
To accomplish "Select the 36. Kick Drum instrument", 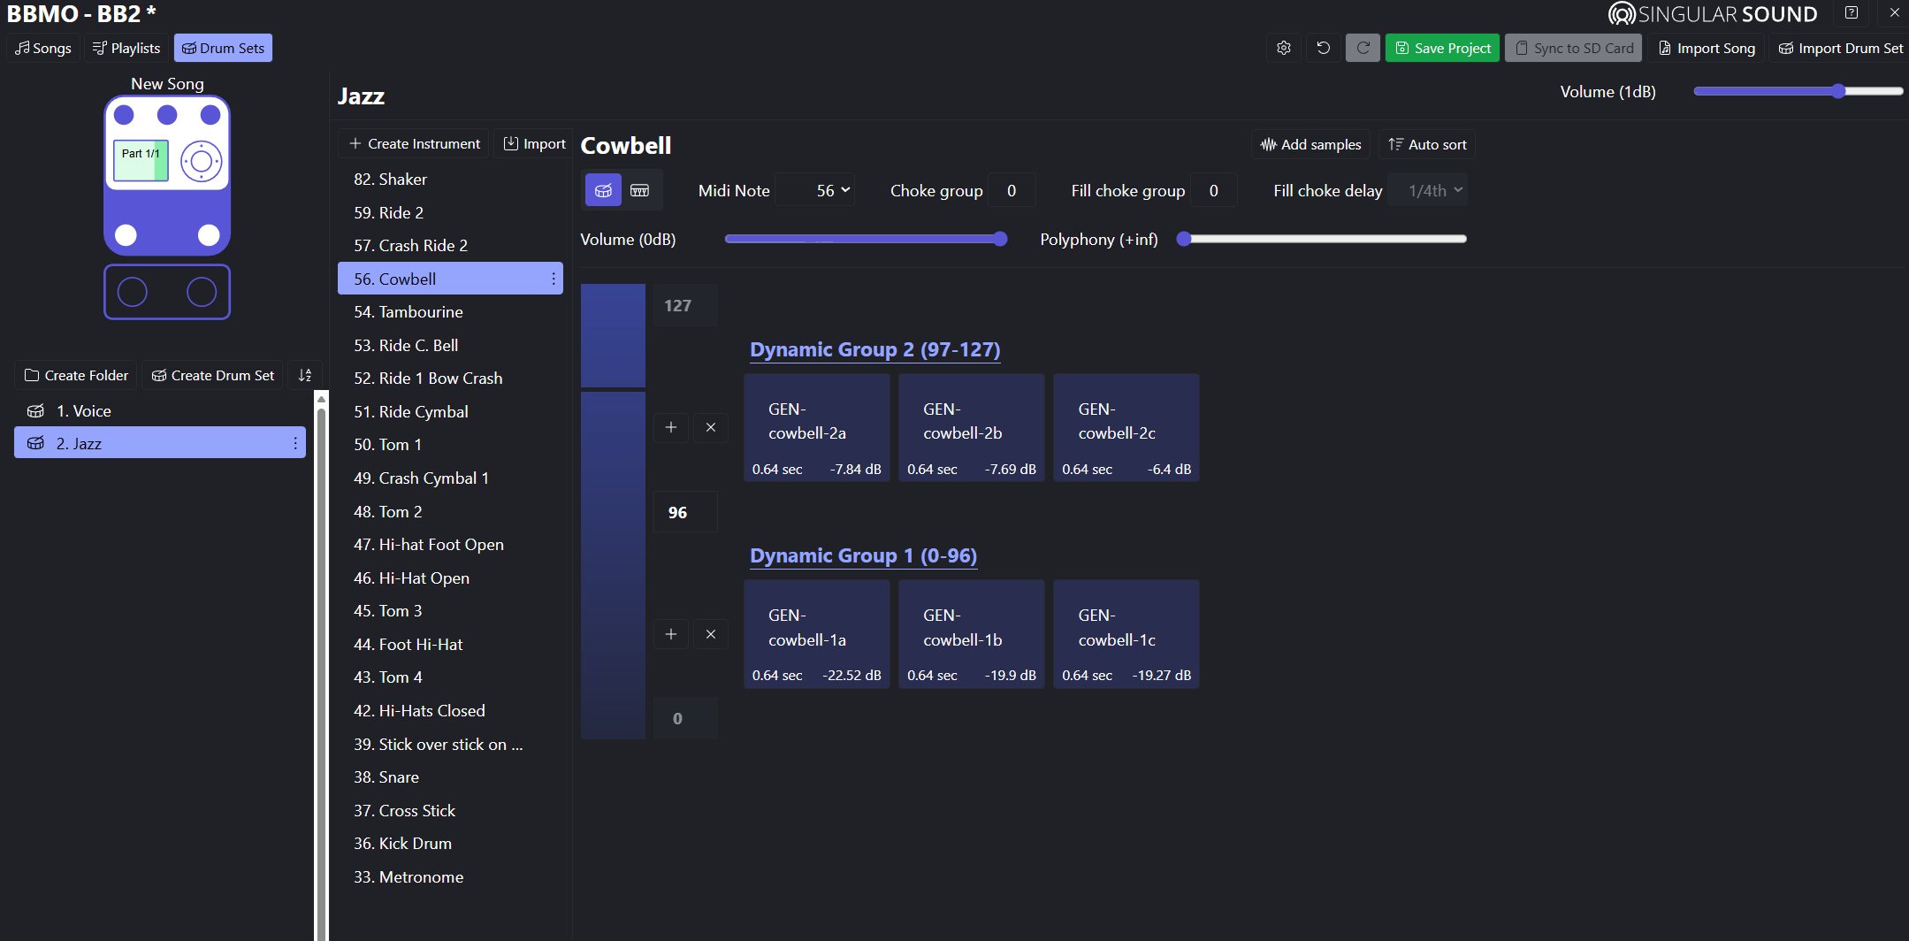I will 450,843.
